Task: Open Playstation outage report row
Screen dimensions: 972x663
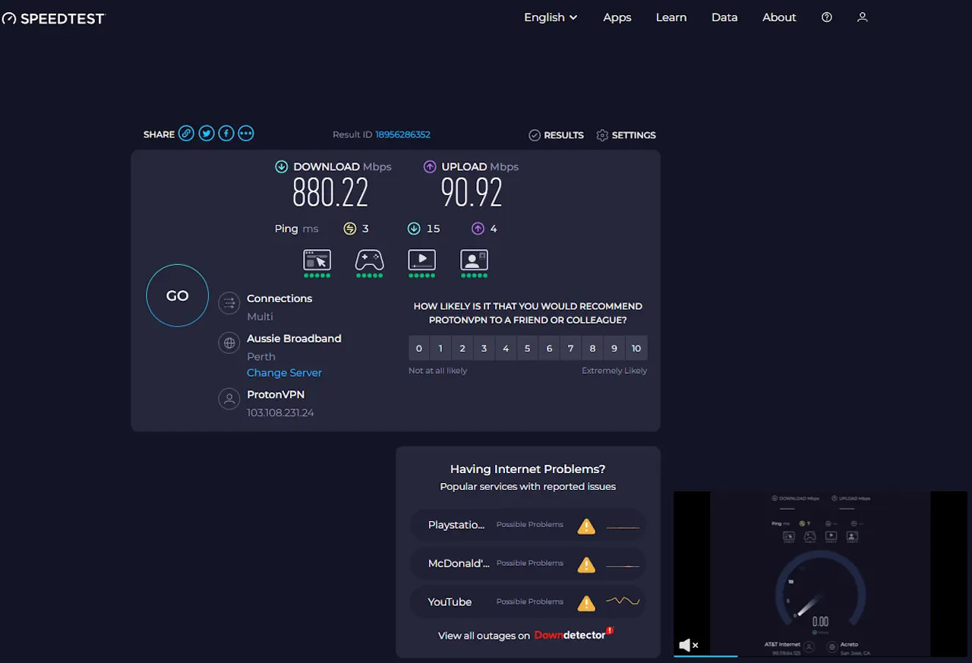Action: point(528,525)
